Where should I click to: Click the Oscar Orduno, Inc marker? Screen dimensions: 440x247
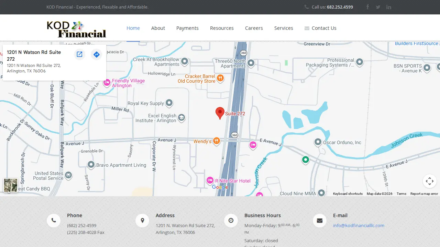tap(318, 142)
